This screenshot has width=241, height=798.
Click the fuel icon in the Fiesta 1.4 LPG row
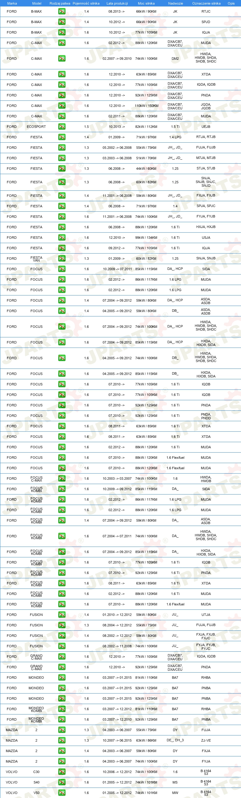(62, 137)
